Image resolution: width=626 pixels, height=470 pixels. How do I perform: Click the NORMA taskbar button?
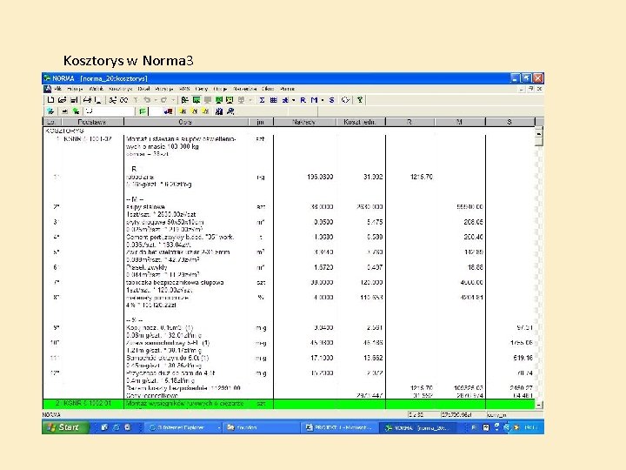tap(417, 427)
